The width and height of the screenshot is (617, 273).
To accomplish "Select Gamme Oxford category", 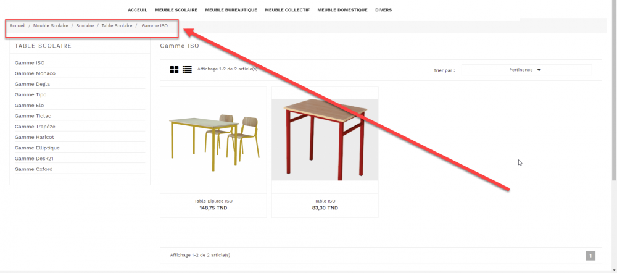I will tap(34, 169).
